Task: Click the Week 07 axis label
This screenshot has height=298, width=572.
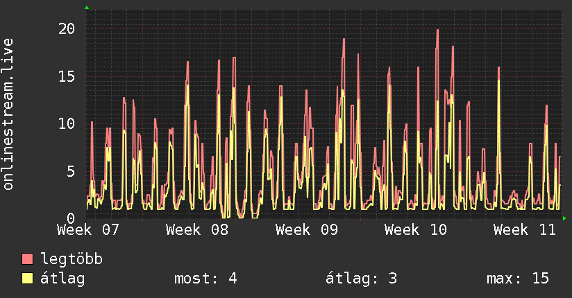Action: (x=88, y=230)
